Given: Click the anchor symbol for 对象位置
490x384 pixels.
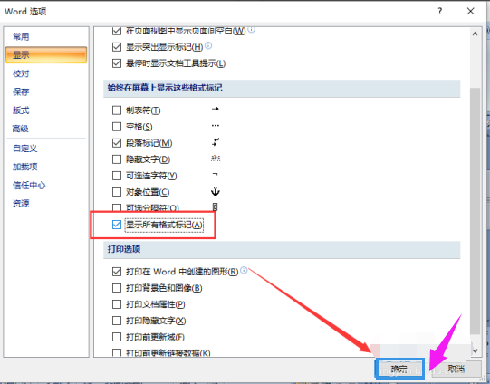Looking at the screenshot, I should click(x=216, y=191).
